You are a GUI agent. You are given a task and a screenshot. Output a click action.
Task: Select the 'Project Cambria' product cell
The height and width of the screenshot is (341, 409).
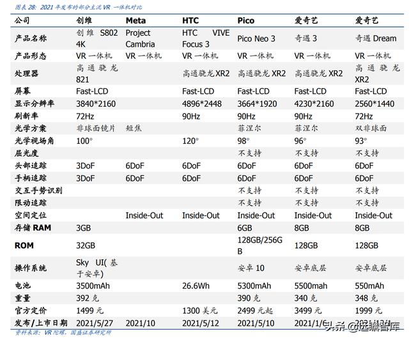(x=140, y=38)
